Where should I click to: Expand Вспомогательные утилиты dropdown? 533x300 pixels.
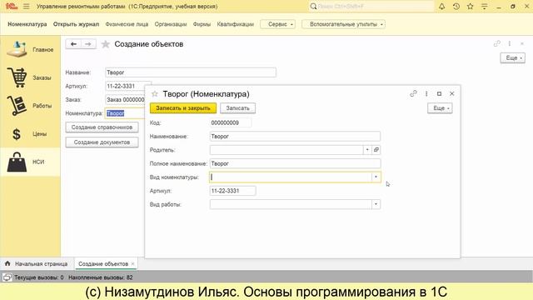[344, 24]
